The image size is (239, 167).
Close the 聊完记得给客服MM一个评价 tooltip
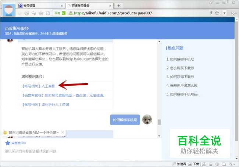(63, 132)
